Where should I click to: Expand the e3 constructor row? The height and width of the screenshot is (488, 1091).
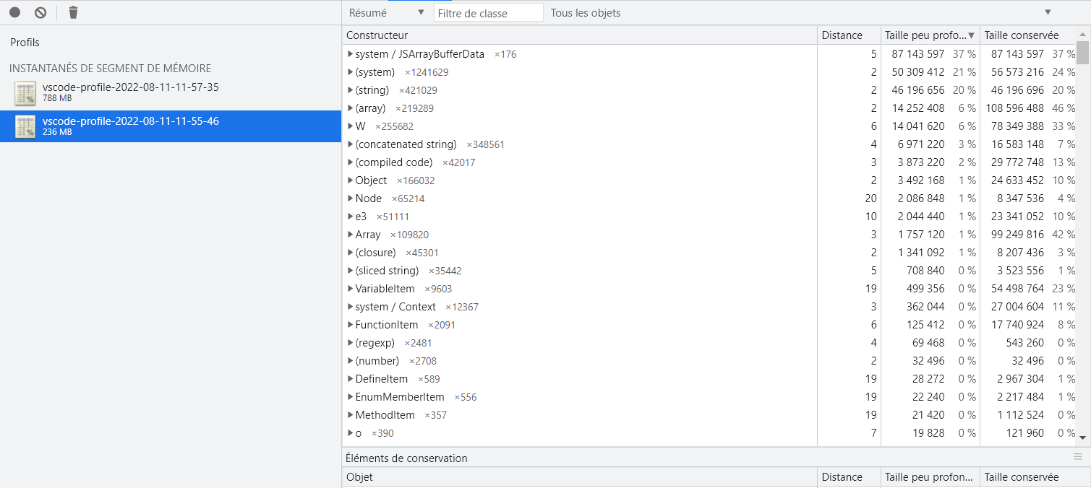click(x=350, y=217)
